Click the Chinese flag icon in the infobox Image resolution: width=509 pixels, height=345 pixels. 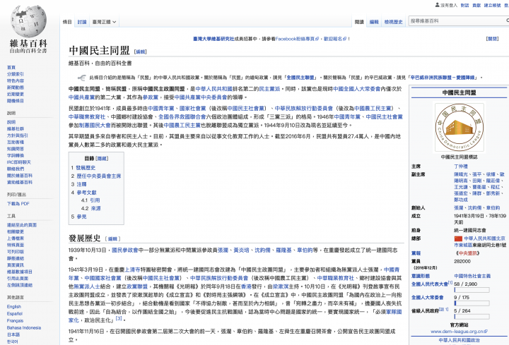click(458, 238)
